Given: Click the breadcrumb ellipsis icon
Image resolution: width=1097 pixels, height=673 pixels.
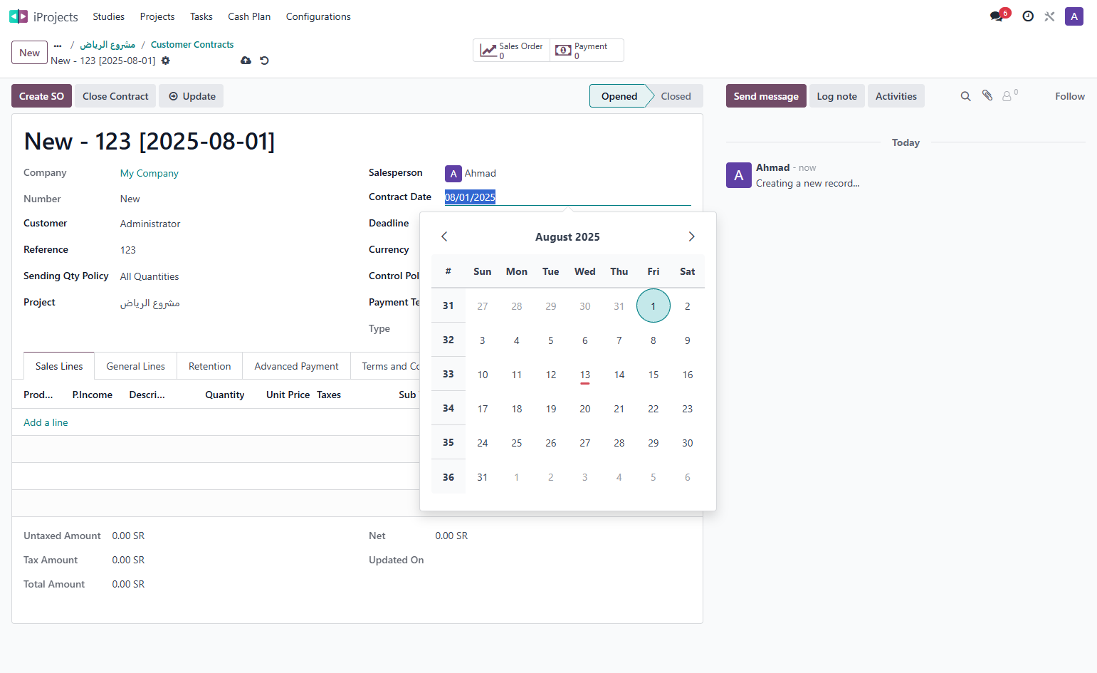Looking at the screenshot, I should pos(58,45).
